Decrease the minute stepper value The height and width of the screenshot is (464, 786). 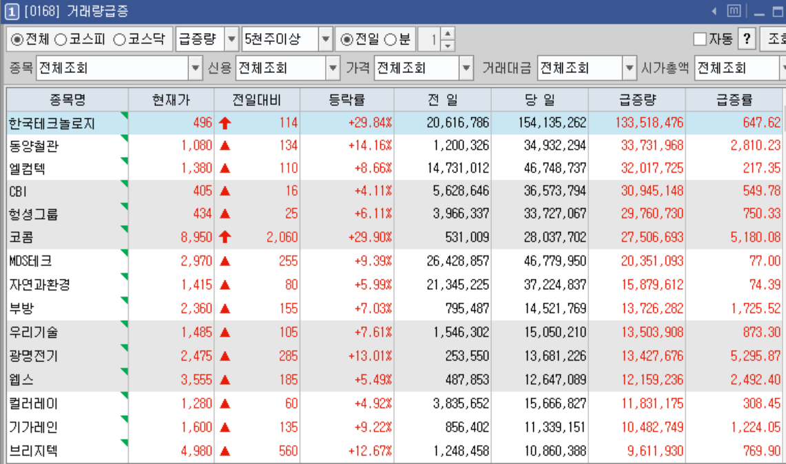click(x=448, y=45)
